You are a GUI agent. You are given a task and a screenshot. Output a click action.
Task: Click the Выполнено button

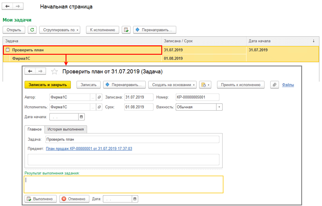click(x=41, y=199)
